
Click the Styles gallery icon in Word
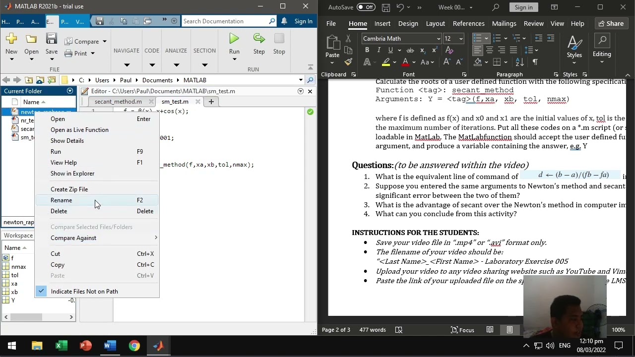click(574, 43)
